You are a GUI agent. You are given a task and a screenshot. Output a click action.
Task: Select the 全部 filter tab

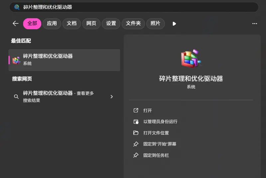pos(32,24)
